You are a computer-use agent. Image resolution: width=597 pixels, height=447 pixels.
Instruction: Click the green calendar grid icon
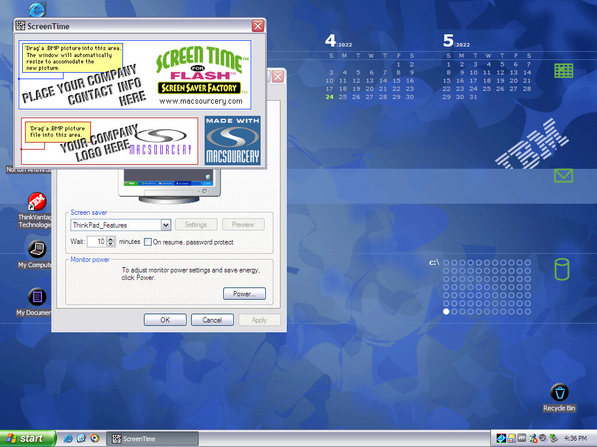pyautogui.click(x=563, y=71)
